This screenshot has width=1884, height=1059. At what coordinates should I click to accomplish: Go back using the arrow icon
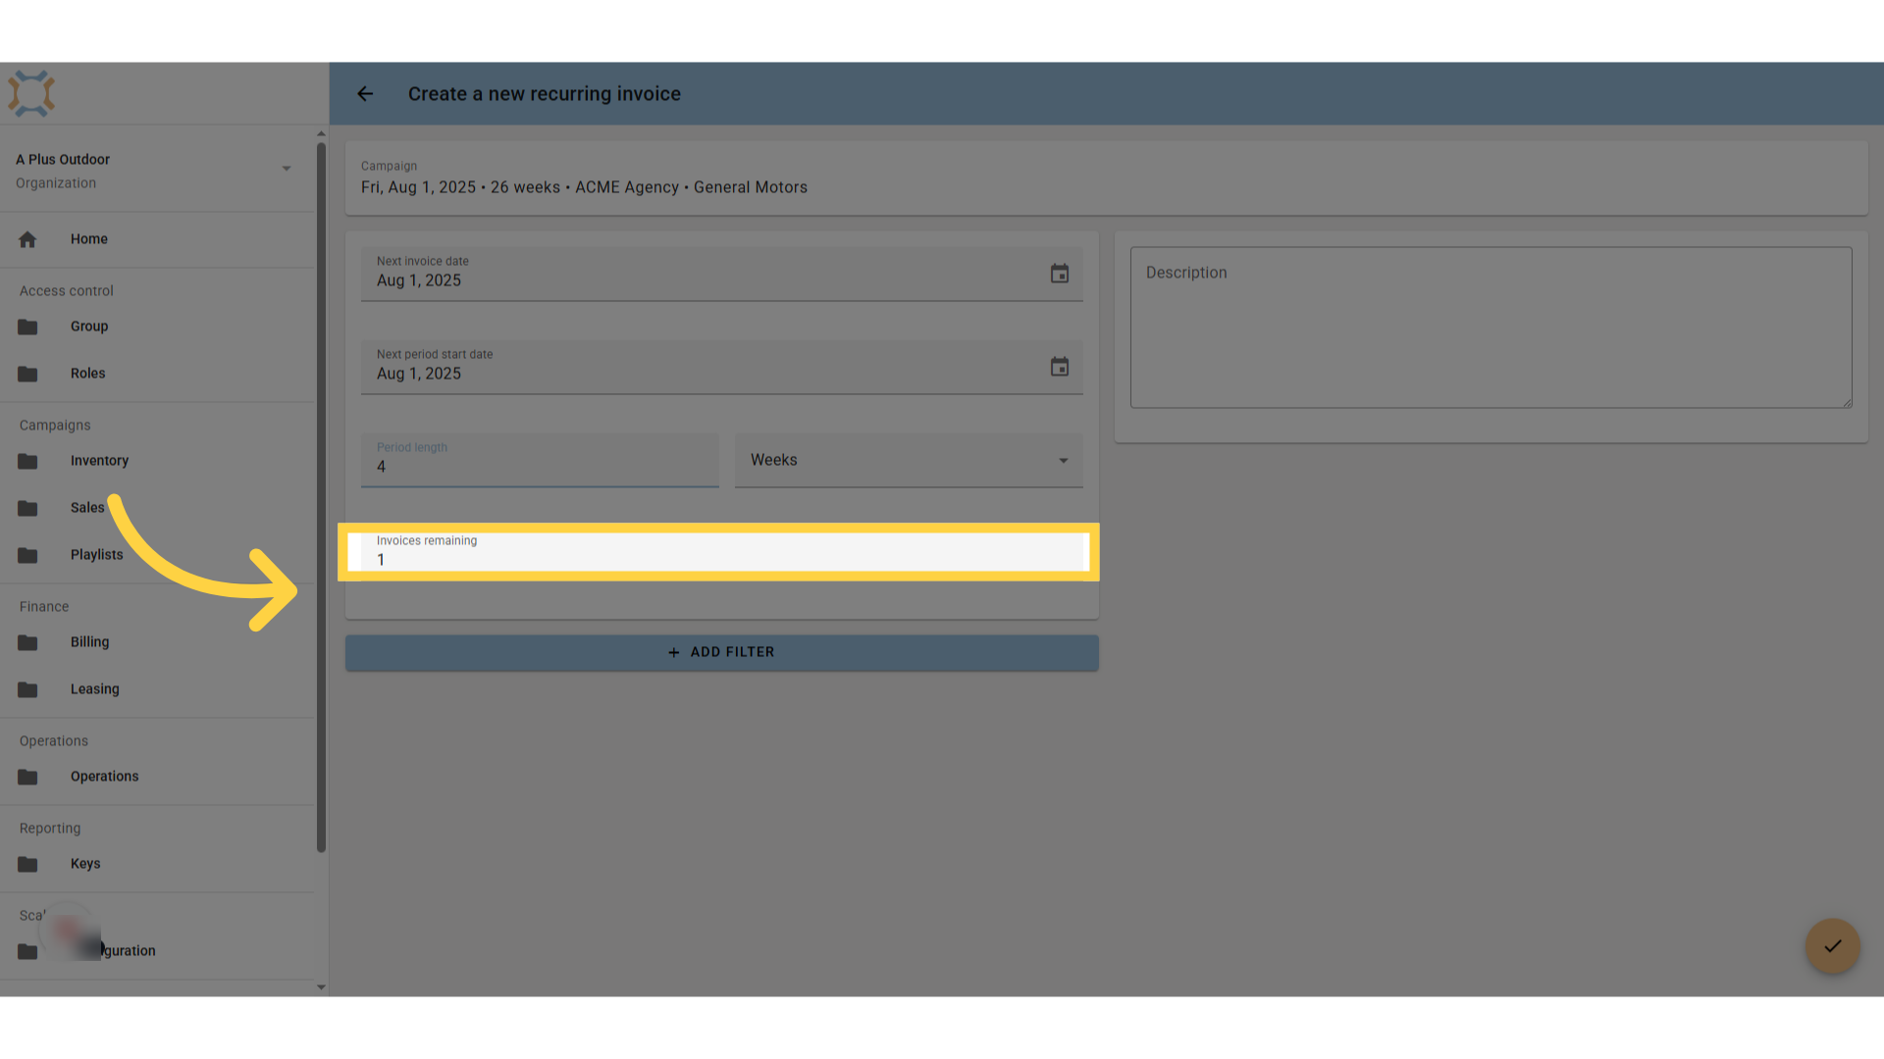point(365,94)
